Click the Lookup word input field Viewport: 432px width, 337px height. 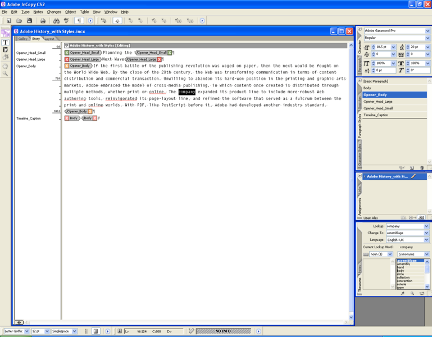pyautogui.click(x=405, y=226)
